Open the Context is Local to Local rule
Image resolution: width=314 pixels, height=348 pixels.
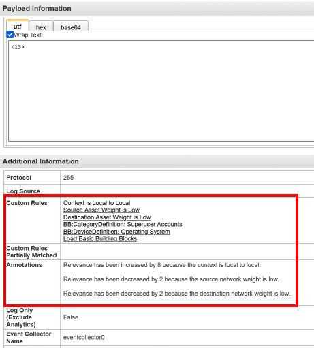tap(97, 203)
